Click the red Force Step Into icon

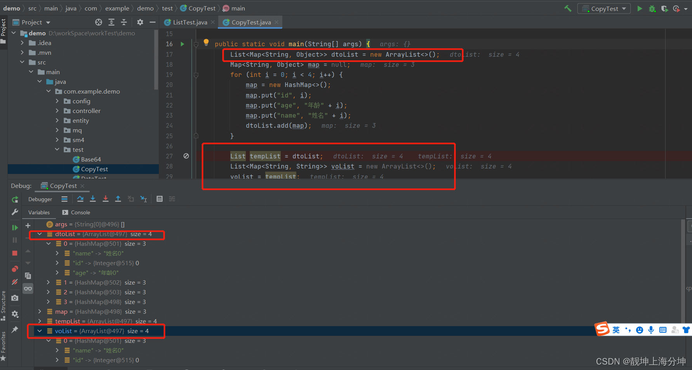click(106, 199)
